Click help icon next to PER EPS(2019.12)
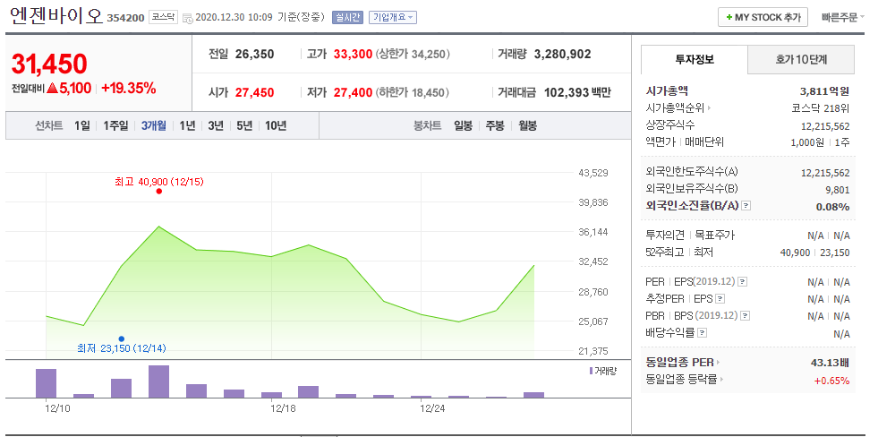878x437 pixels. pos(743,281)
